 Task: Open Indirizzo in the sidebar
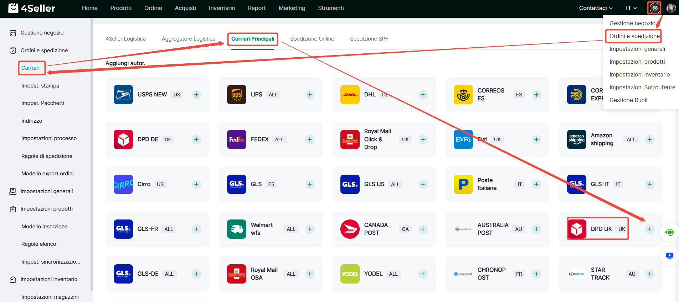tap(32, 121)
